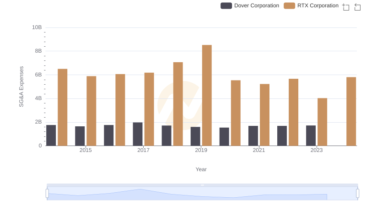Grab the right data zoom slider handle

point(358,194)
